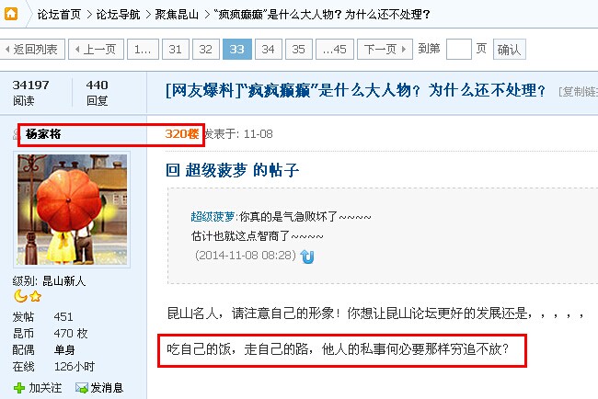
Task: Open the umbrella avatar picture
Action: coord(72,210)
